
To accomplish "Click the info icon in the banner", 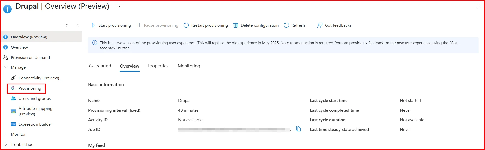I will (x=95, y=43).
